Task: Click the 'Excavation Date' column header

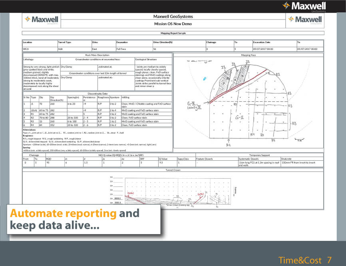Action: [261, 42]
